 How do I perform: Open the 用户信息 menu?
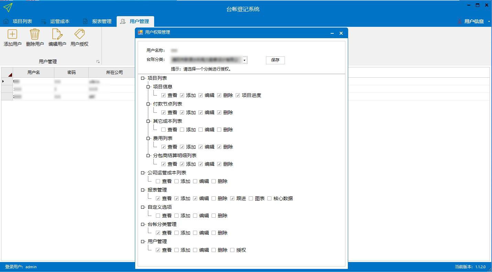(x=474, y=21)
